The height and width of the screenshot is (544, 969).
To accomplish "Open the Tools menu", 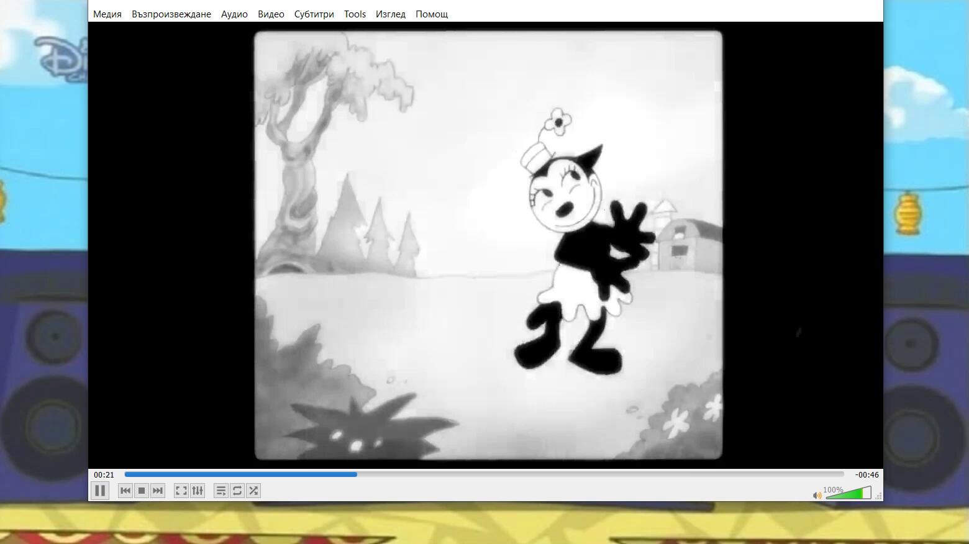I will click(355, 14).
